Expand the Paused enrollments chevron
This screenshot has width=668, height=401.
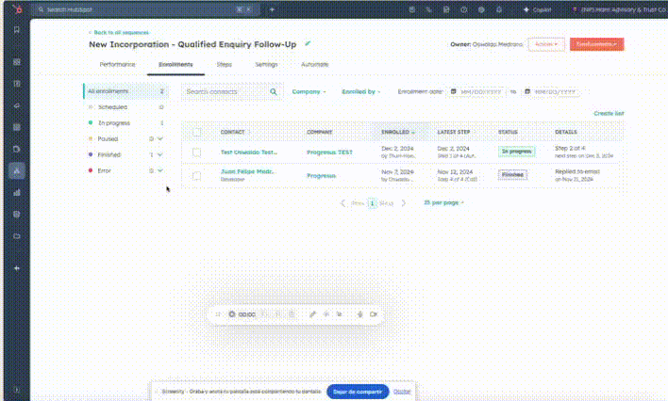[x=160, y=138]
